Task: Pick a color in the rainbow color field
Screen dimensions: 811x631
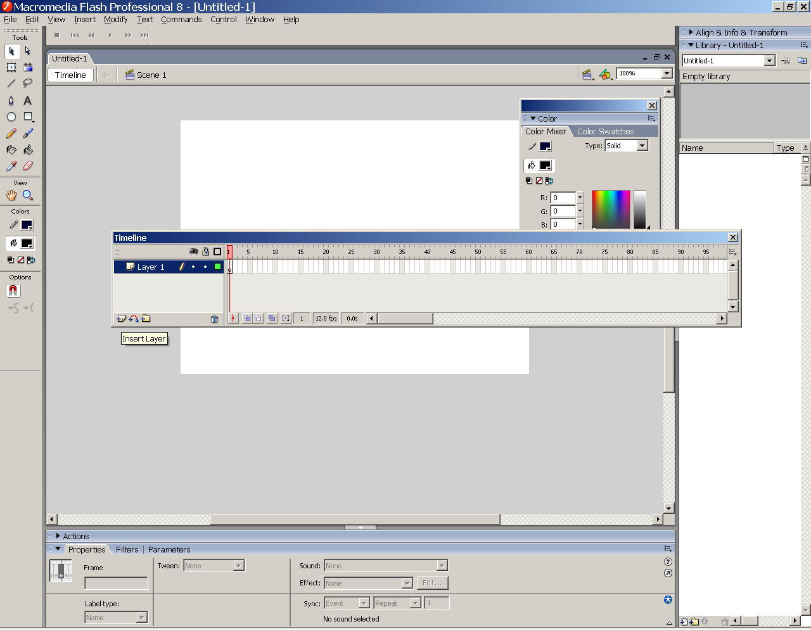Action: [611, 209]
